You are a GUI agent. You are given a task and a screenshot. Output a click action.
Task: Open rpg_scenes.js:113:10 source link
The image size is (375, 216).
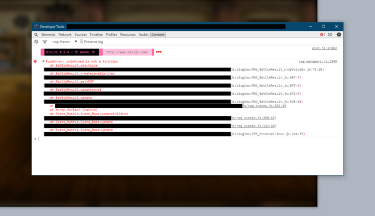pyautogui.click(x=253, y=126)
